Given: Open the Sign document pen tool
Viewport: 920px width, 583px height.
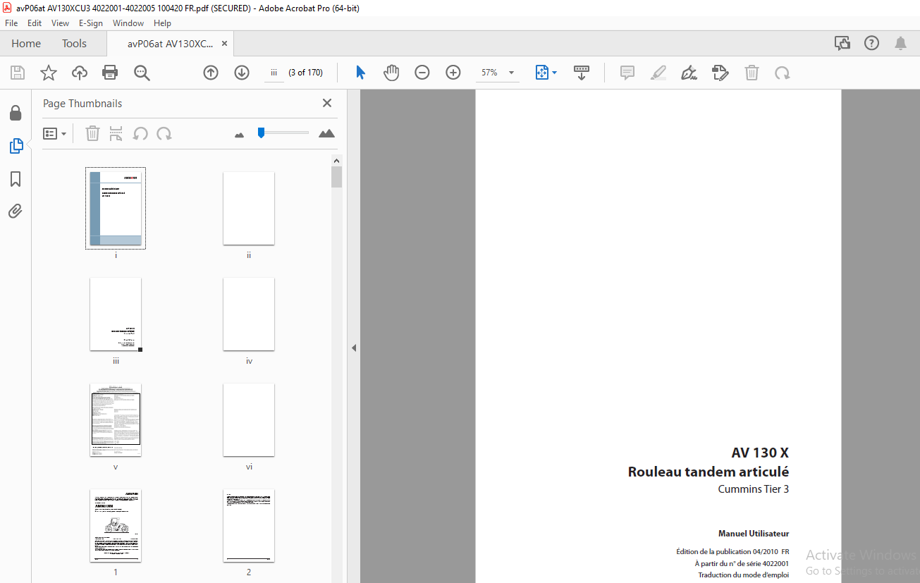Looking at the screenshot, I should click(x=689, y=73).
